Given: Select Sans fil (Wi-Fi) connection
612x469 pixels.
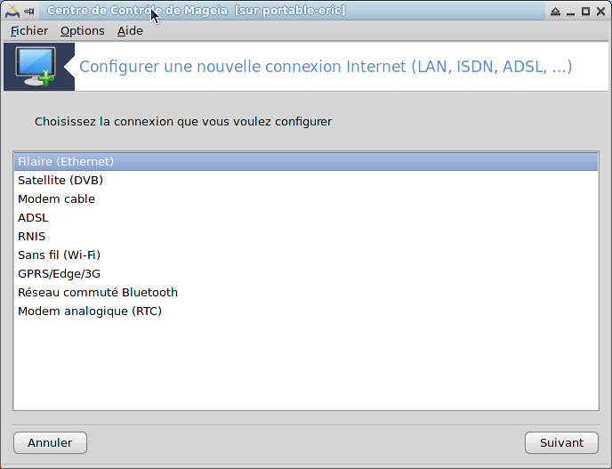Looking at the screenshot, I should click(306, 255).
